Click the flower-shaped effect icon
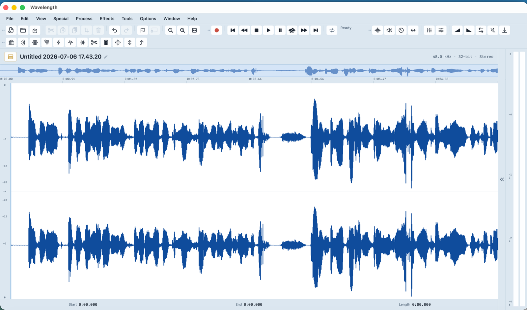 (x=35, y=42)
